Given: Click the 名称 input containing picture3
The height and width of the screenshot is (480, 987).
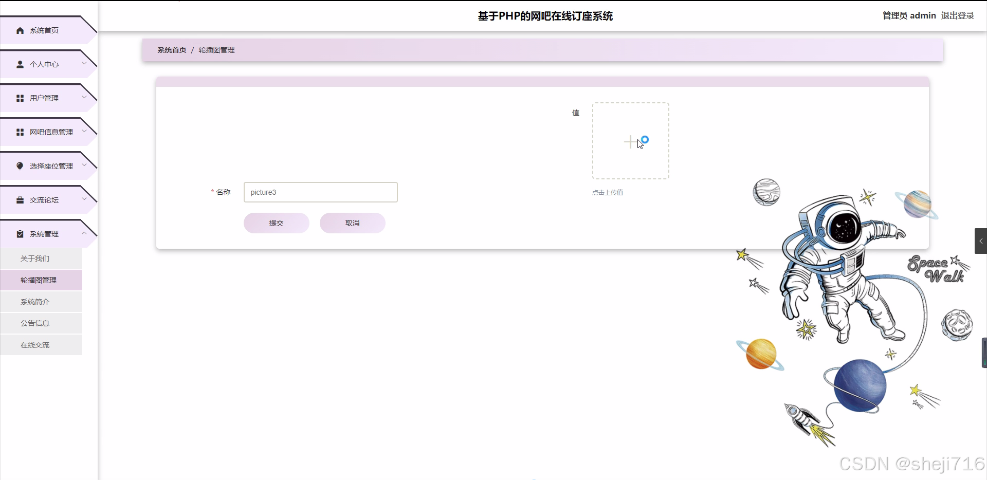Looking at the screenshot, I should coord(321,192).
